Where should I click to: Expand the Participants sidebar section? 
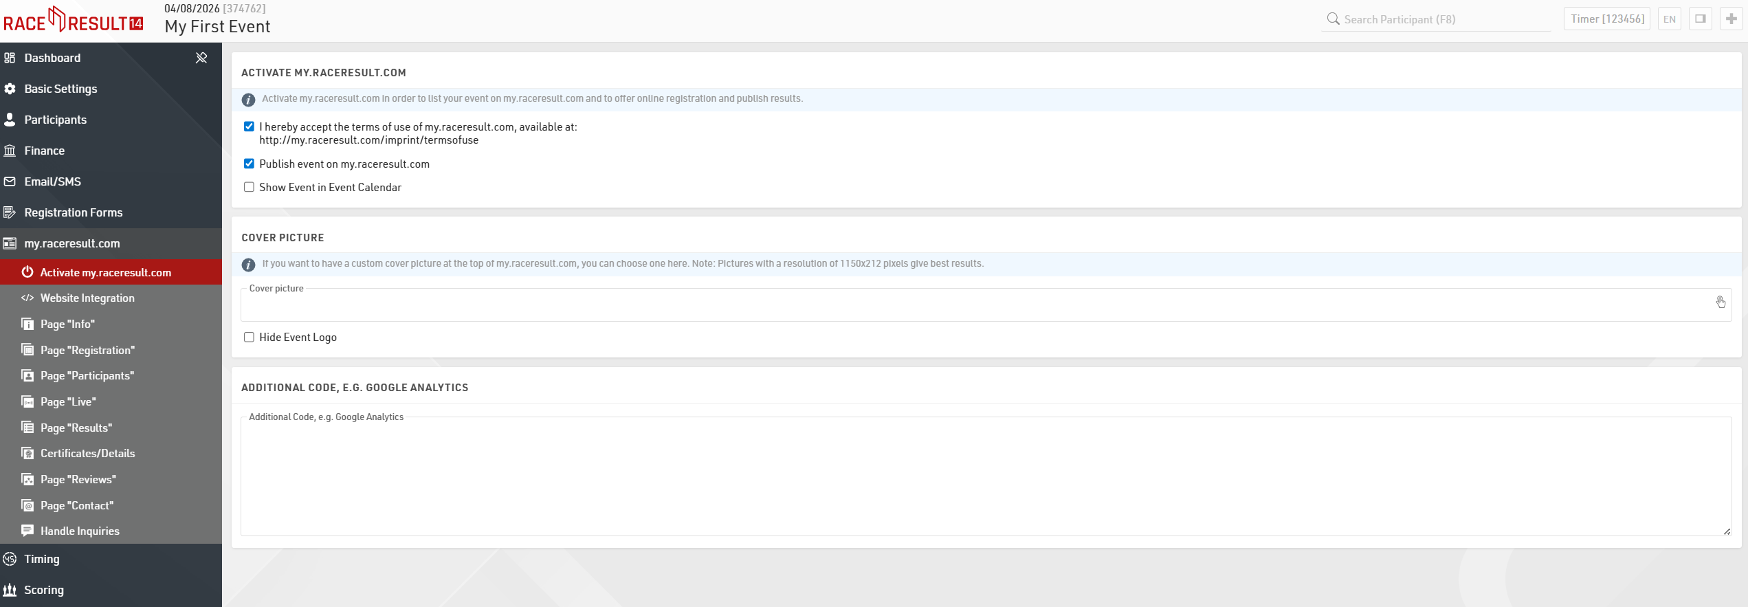click(55, 120)
